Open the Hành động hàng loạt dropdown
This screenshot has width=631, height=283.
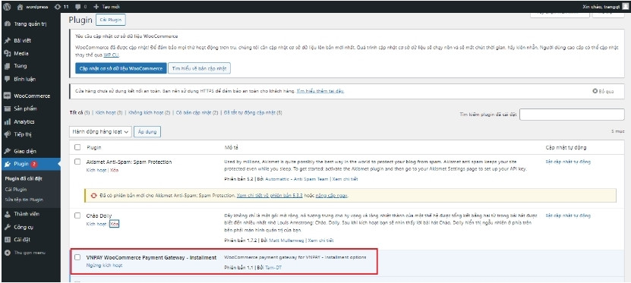pos(100,131)
